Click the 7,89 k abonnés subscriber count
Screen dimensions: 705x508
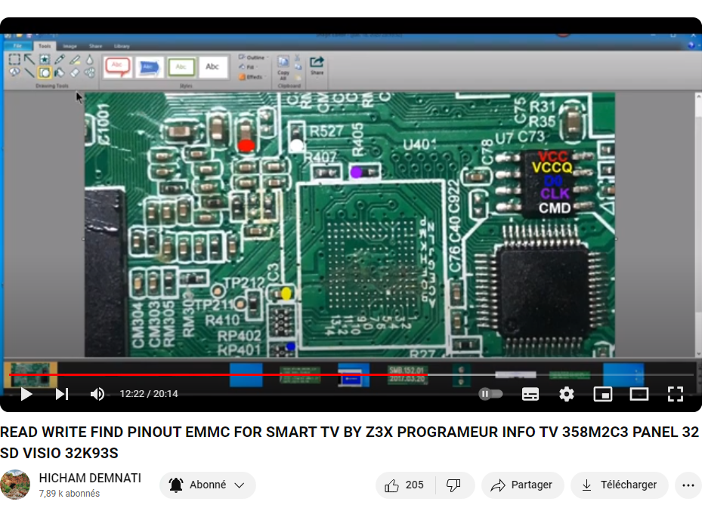pyautogui.click(x=70, y=494)
